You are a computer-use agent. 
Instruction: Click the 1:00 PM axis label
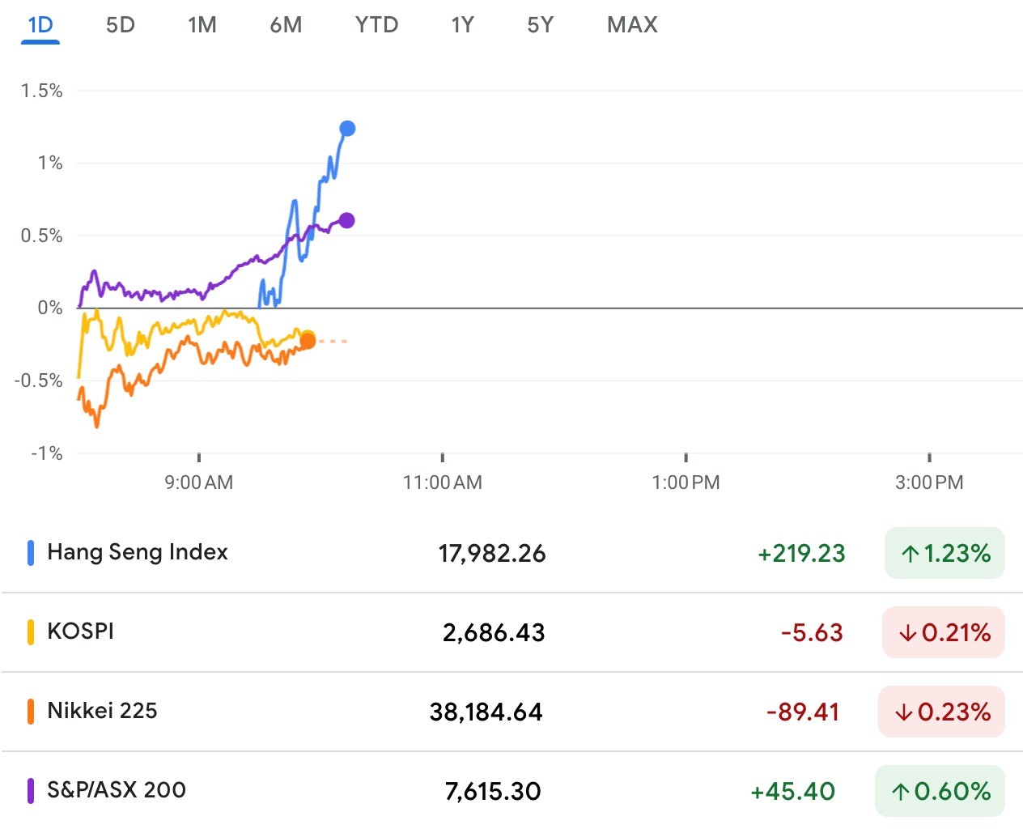[686, 483]
